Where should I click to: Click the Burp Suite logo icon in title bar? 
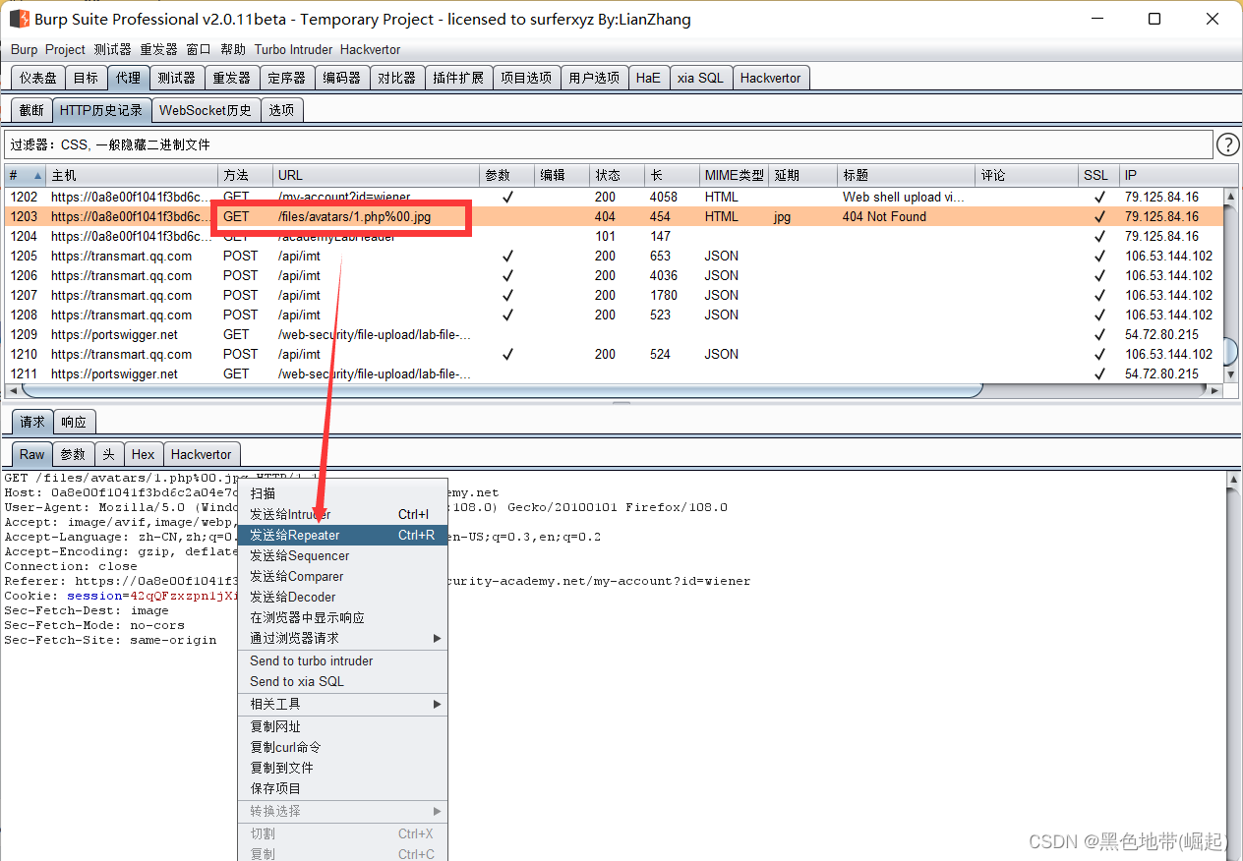19,19
